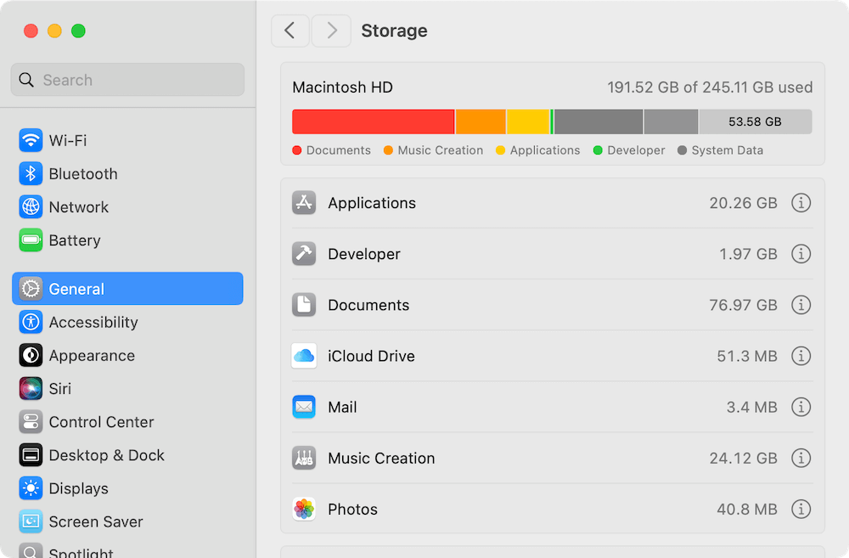Click inside the Search field

click(127, 79)
